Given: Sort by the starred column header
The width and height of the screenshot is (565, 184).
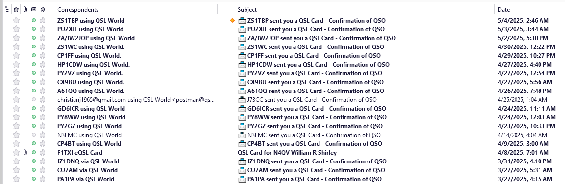Looking at the screenshot, I should click(16, 10).
